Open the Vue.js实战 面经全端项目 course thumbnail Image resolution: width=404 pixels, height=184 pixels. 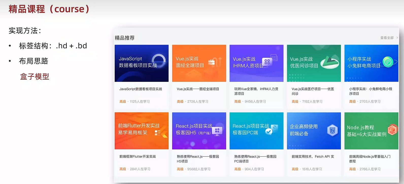click(x=199, y=63)
